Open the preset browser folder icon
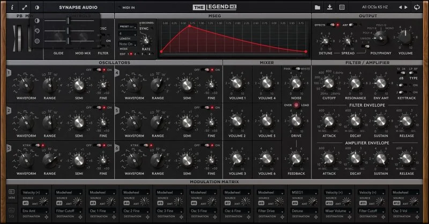Image resolution: width=429 pixels, height=224 pixels. tap(317, 8)
